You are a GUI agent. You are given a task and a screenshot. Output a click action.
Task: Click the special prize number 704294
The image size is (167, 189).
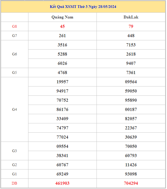(131, 183)
